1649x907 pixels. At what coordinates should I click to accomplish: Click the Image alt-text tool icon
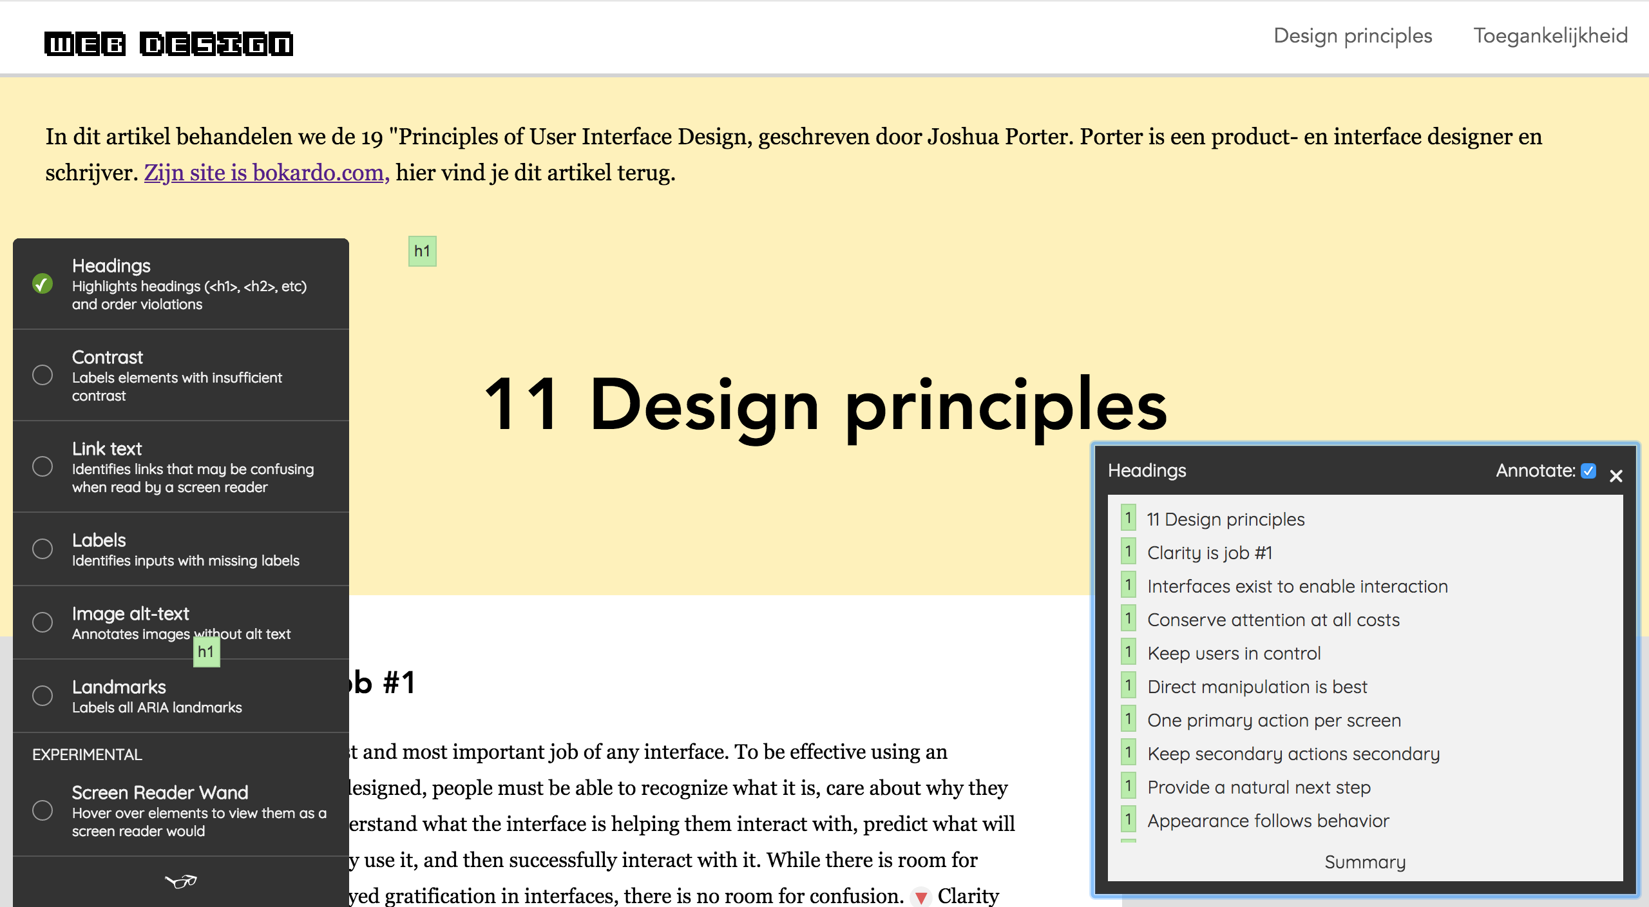pyautogui.click(x=43, y=622)
